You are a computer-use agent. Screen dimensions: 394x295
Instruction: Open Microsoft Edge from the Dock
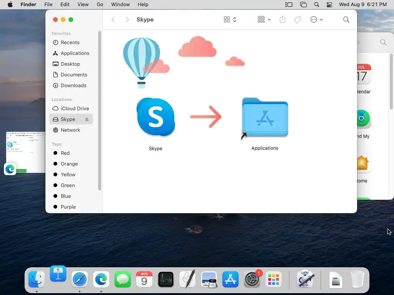click(101, 279)
